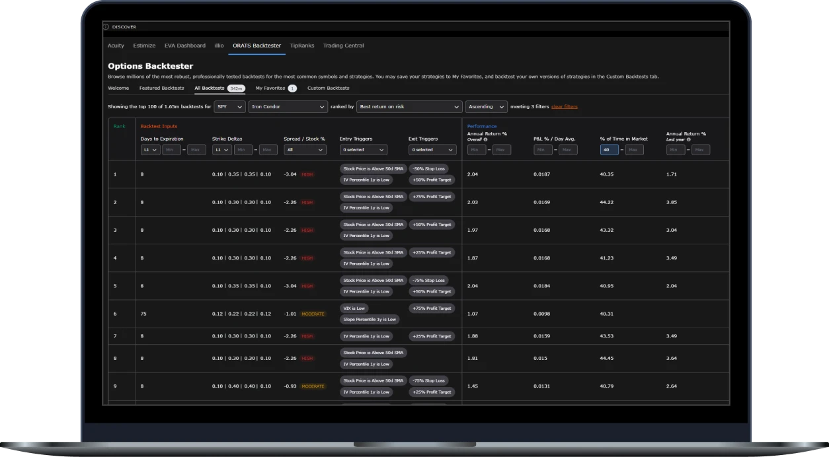Screen dimensions: 829x457
Task: Open the Custom Backtests tab
Action: pyautogui.click(x=328, y=88)
